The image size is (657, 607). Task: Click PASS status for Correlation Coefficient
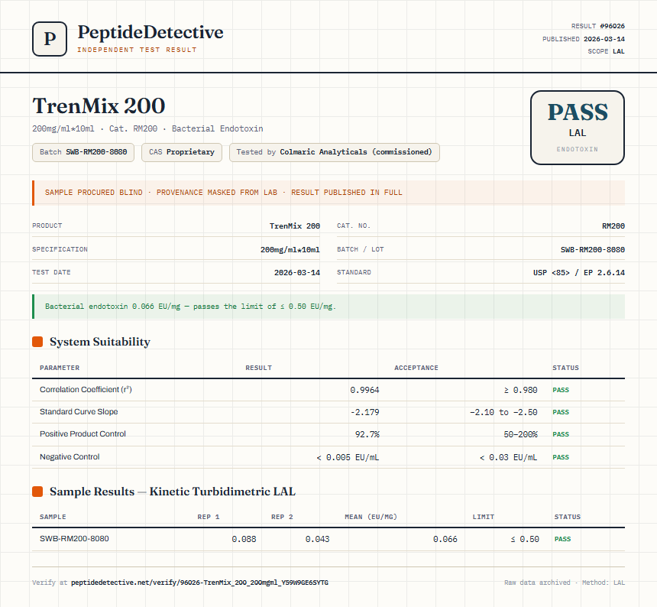pos(561,391)
